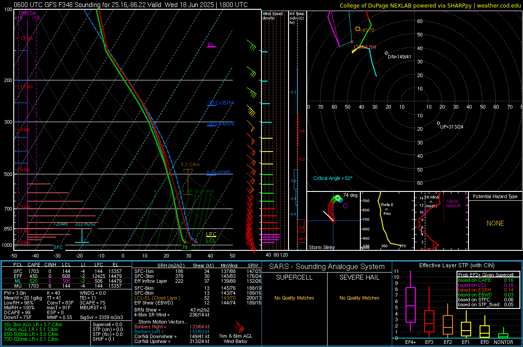Click the Potential Hazard Type heading
Image resolution: width=523 pixels, height=347 pixels.
pos(495,196)
